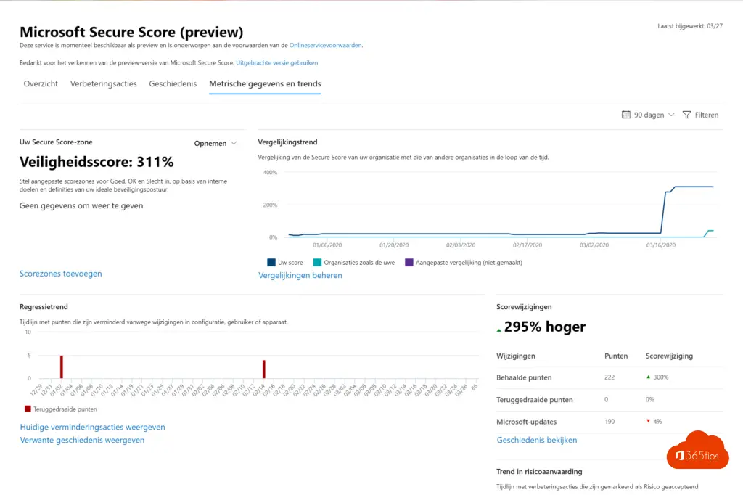Image resolution: width=743 pixels, height=495 pixels.
Task: Click the Aangepaste vergelijking legend swatch
Action: click(409, 263)
